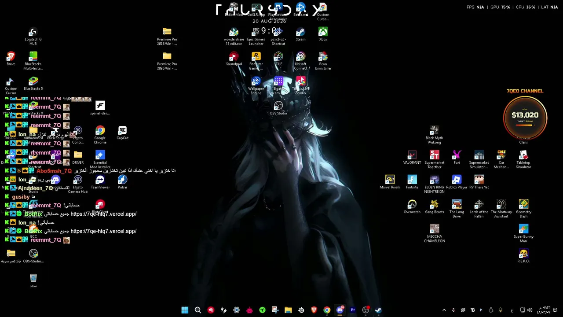Select Revo Uninstaller desktop icon

point(323,61)
